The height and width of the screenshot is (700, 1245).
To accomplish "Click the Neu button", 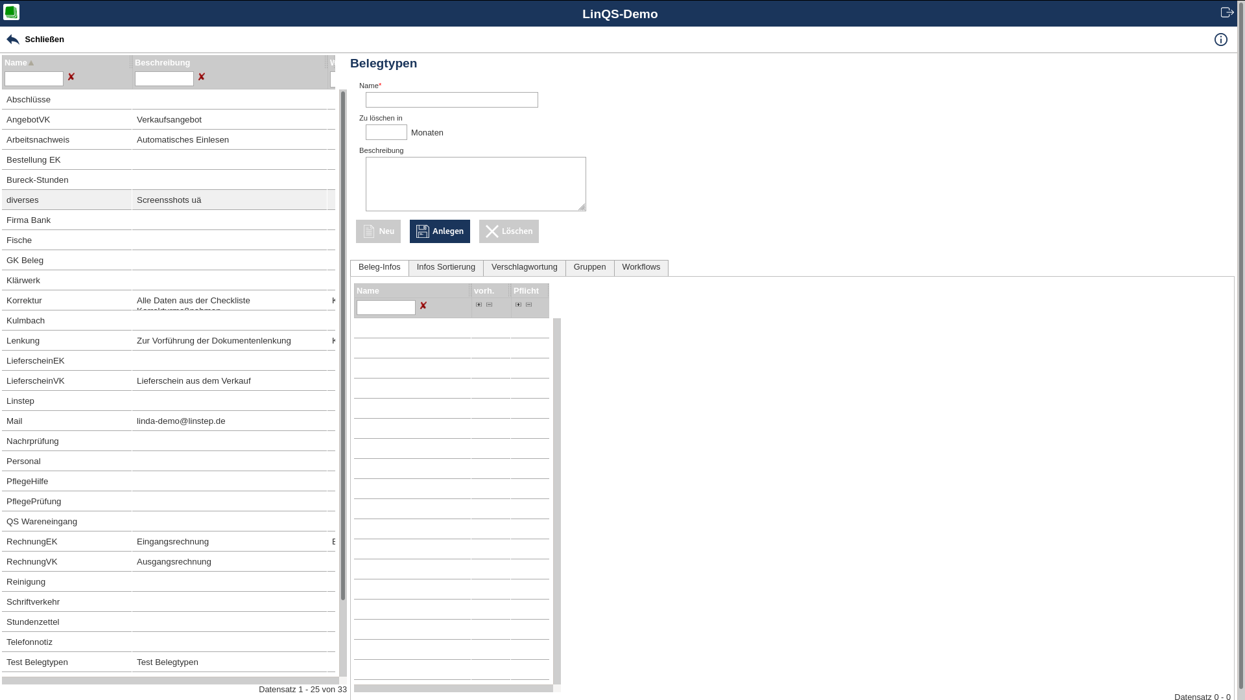I will pyautogui.click(x=378, y=231).
